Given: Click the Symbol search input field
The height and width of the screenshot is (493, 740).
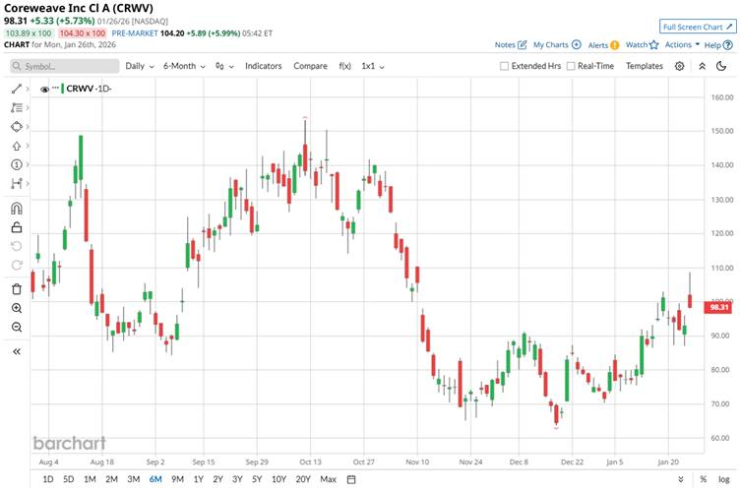Looking at the screenshot, I should pyautogui.click(x=65, y=66).
